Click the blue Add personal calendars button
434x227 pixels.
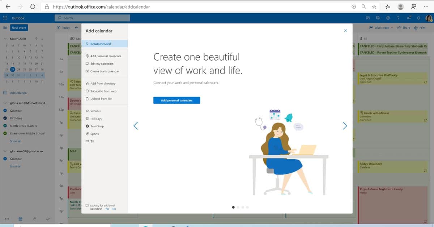click(x=176, y=101)
